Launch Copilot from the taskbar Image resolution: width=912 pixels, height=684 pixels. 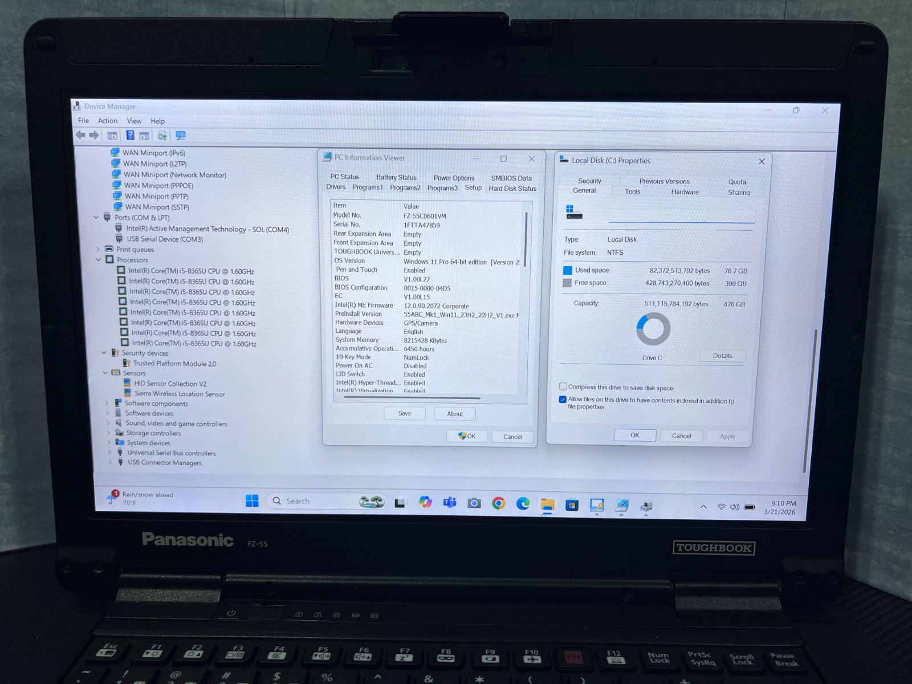pos(425,502)
